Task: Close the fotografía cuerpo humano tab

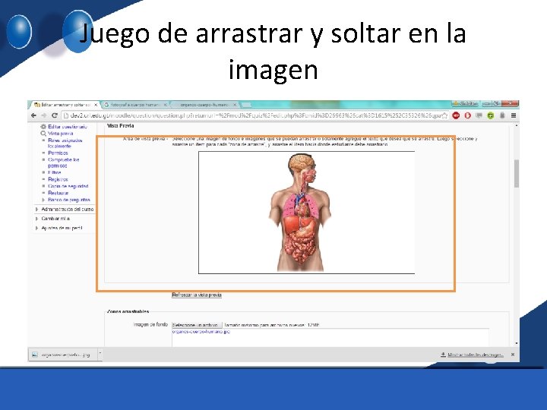Action: [x=166, y=105]
